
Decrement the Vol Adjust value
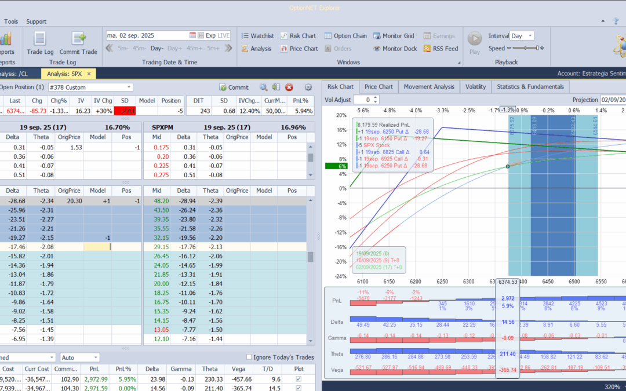(375, 102)
